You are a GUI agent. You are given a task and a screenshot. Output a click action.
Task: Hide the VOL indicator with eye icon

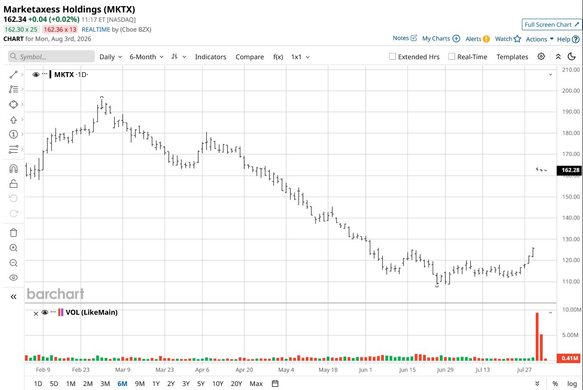[x=45, y=313]
